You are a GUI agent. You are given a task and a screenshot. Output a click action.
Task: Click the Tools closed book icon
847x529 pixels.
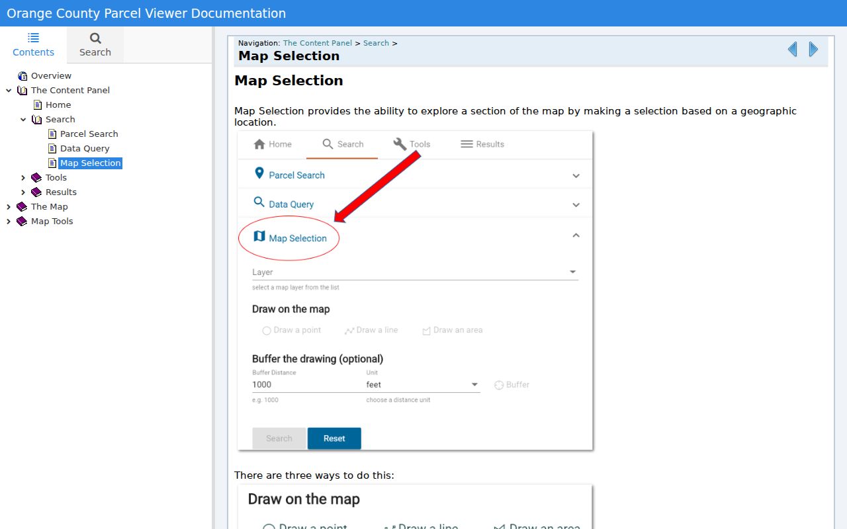37,177
